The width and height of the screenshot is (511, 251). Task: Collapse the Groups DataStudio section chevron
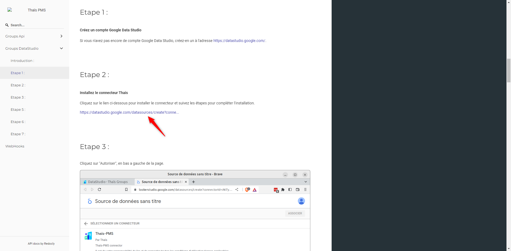coord(61,48)
